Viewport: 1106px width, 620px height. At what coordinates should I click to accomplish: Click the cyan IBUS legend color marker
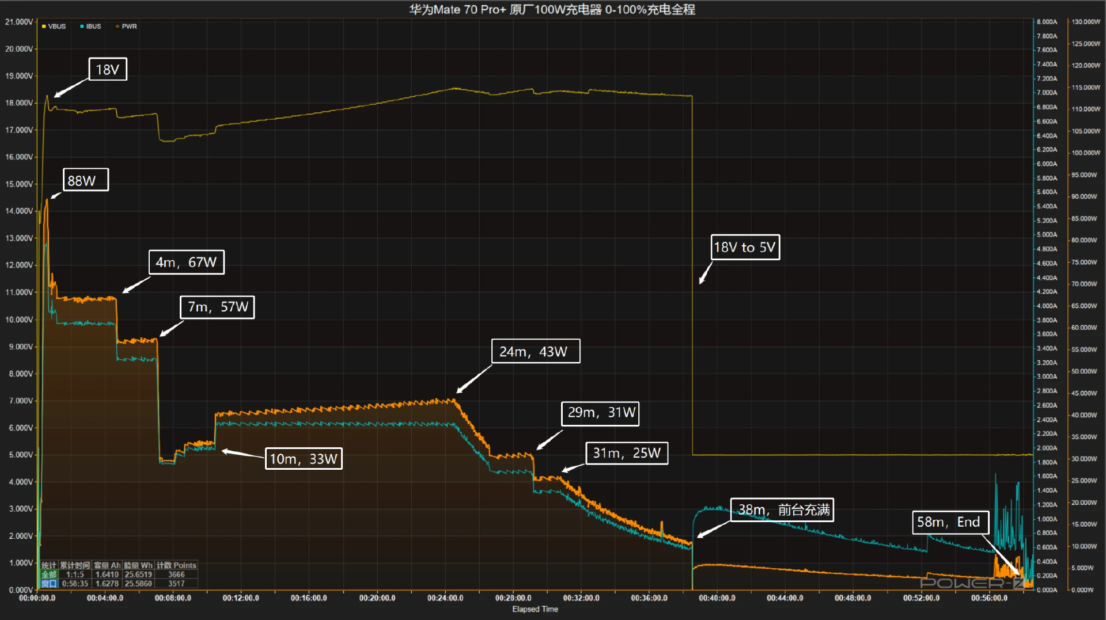coord(82,26)
